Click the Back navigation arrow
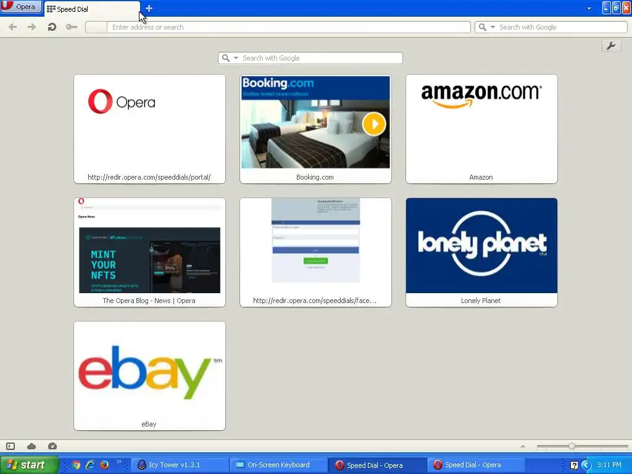This screenshot has width=632, height=474. pos(13,27)
